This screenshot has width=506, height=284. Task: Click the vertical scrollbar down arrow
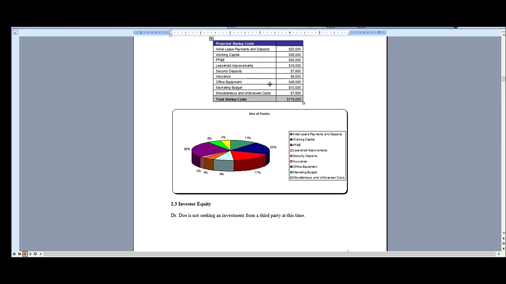click(x=504, y=233)
